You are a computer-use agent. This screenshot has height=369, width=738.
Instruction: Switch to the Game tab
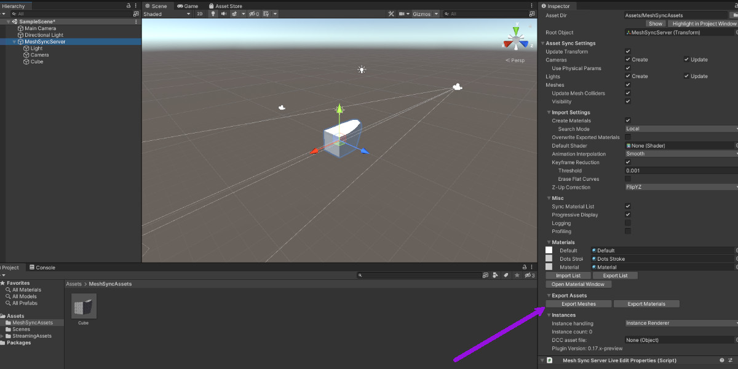click(x=188, y=6)
